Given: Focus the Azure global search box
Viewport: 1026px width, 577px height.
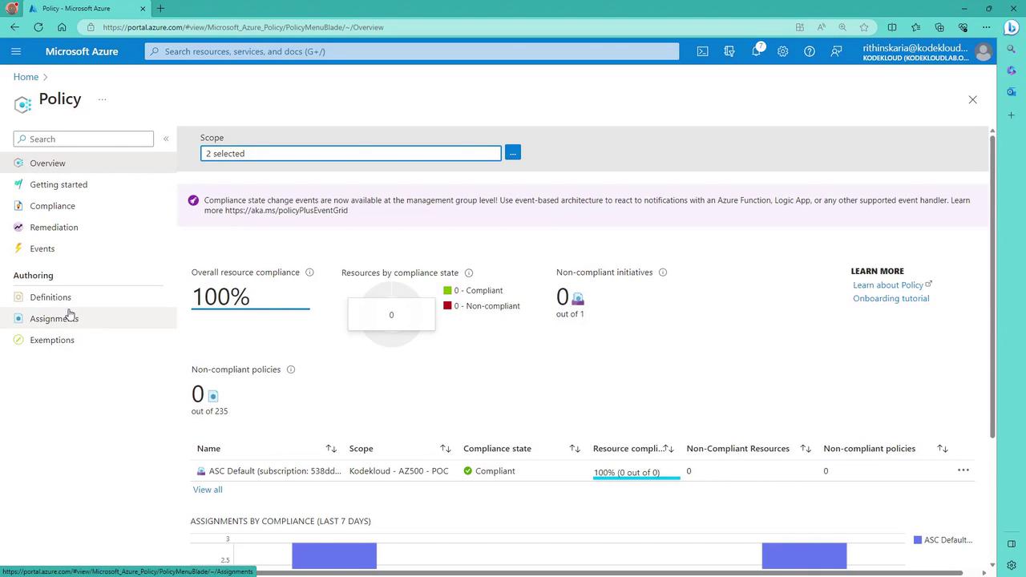Looking at the screenshot, I should coord(412,51).
